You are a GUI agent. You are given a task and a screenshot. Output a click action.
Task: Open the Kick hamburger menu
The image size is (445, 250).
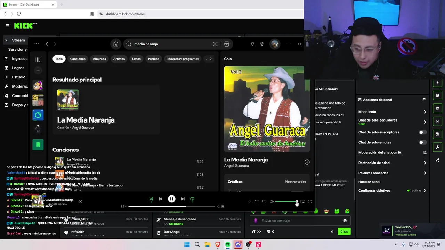pyautogui.click(x=7, y=26)
